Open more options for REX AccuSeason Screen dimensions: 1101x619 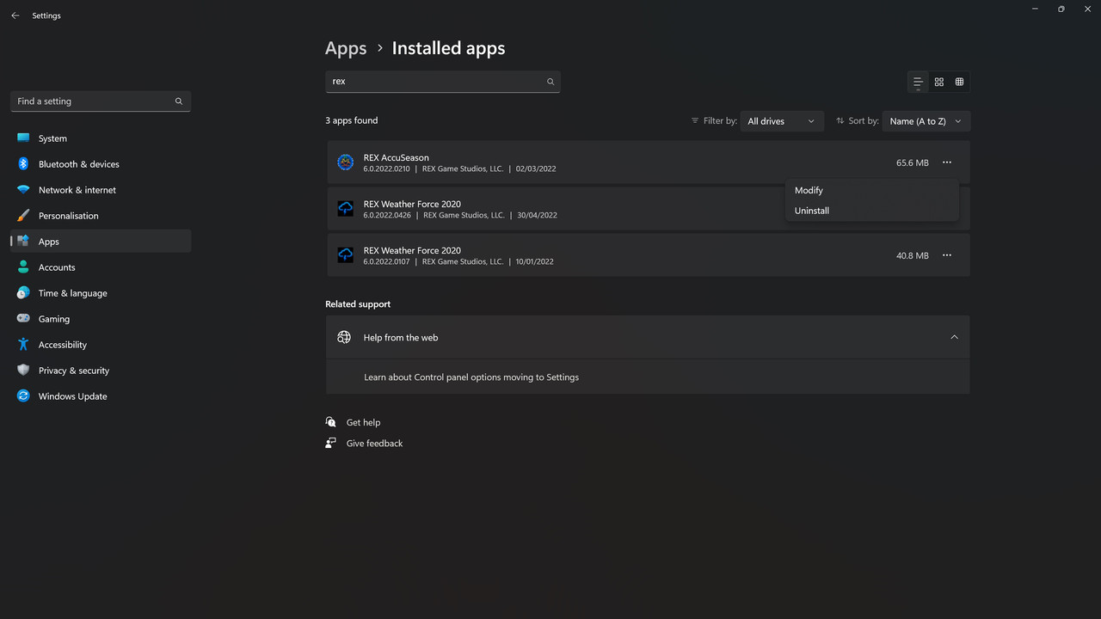click(x=947, y=162)
